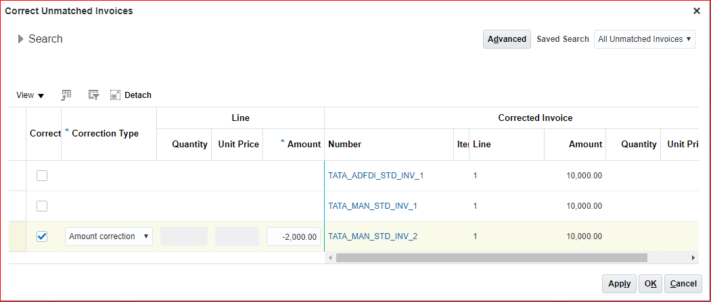Open the TATA_MAN_STD_INV_2 invoice link
Screen dimensions: 711x302
pyautogui.click(x=373, y=236)
